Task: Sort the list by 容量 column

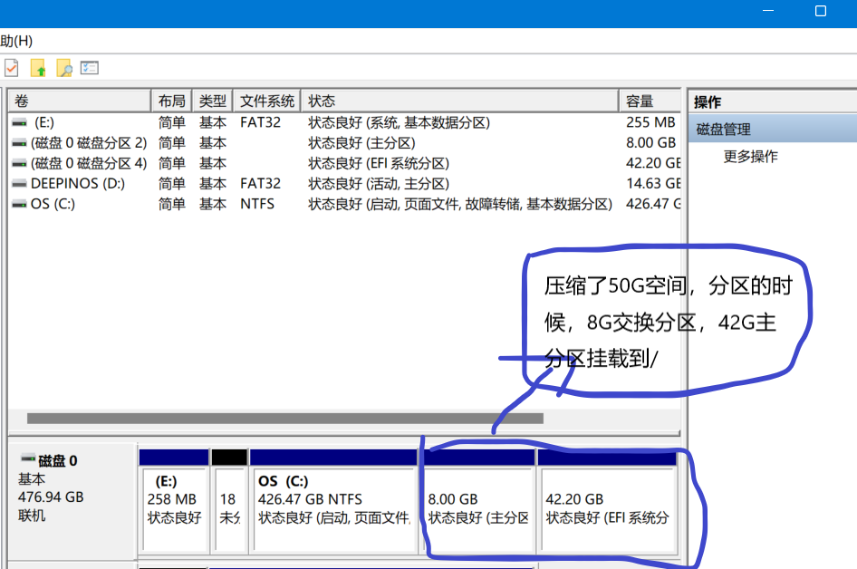Action: click(x=640, y=101)
